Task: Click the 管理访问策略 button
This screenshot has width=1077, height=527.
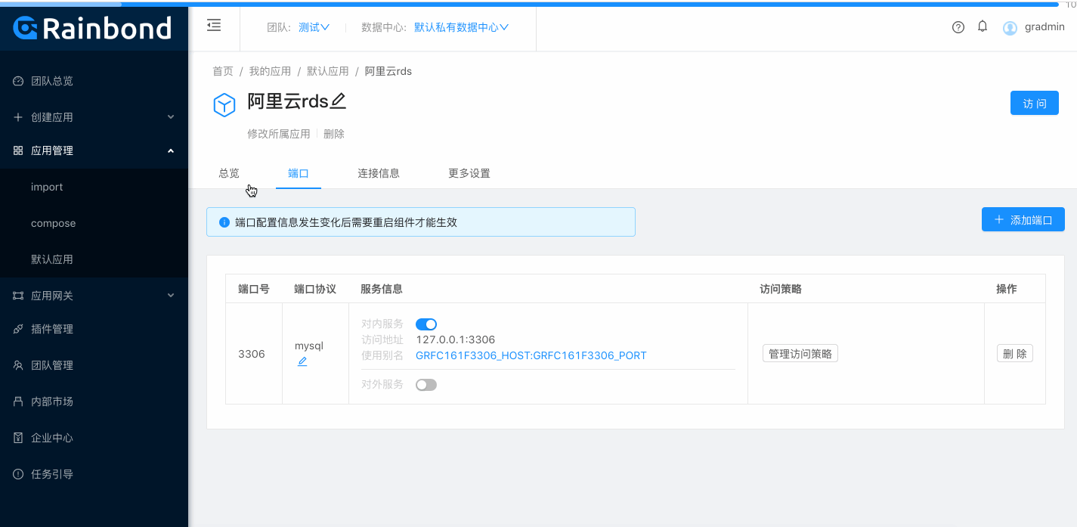Action: [x=800, y=353]
